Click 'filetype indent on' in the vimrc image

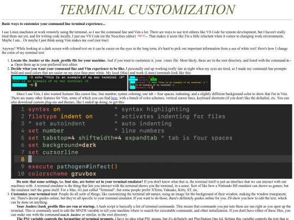[60, 116]
